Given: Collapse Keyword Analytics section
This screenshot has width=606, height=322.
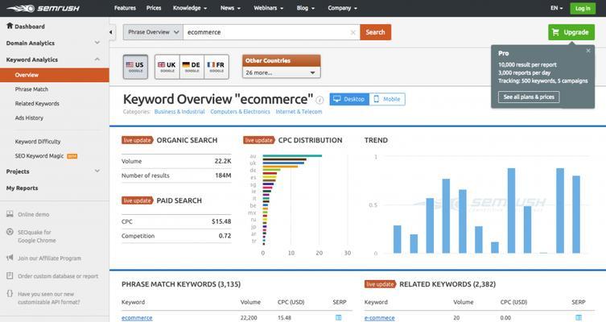Looking at the screenshot, I should pyautogui.click(x=53, y=60).
